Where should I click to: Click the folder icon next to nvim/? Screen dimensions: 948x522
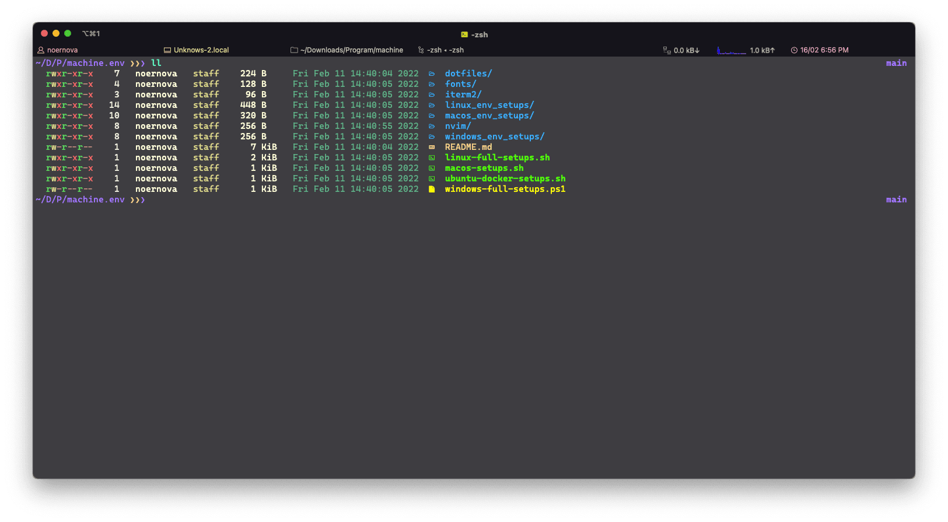tap(432, 126)
